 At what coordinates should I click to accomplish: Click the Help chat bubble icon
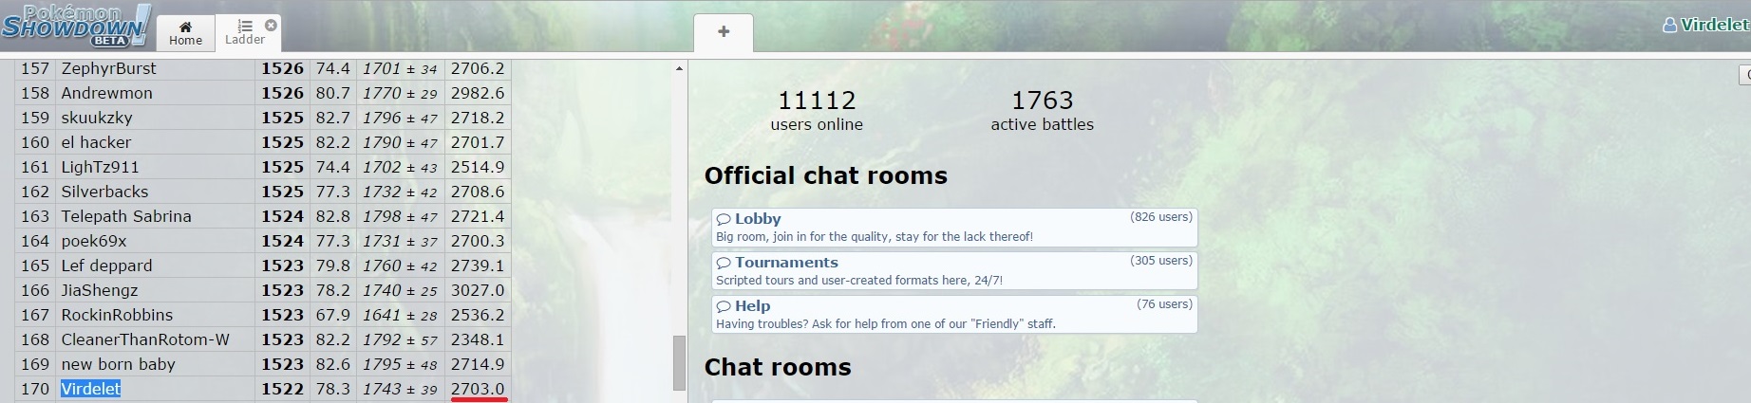(x=724, y=306)
